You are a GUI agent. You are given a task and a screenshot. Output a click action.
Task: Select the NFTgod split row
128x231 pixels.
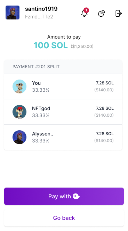tap(63, 112)
